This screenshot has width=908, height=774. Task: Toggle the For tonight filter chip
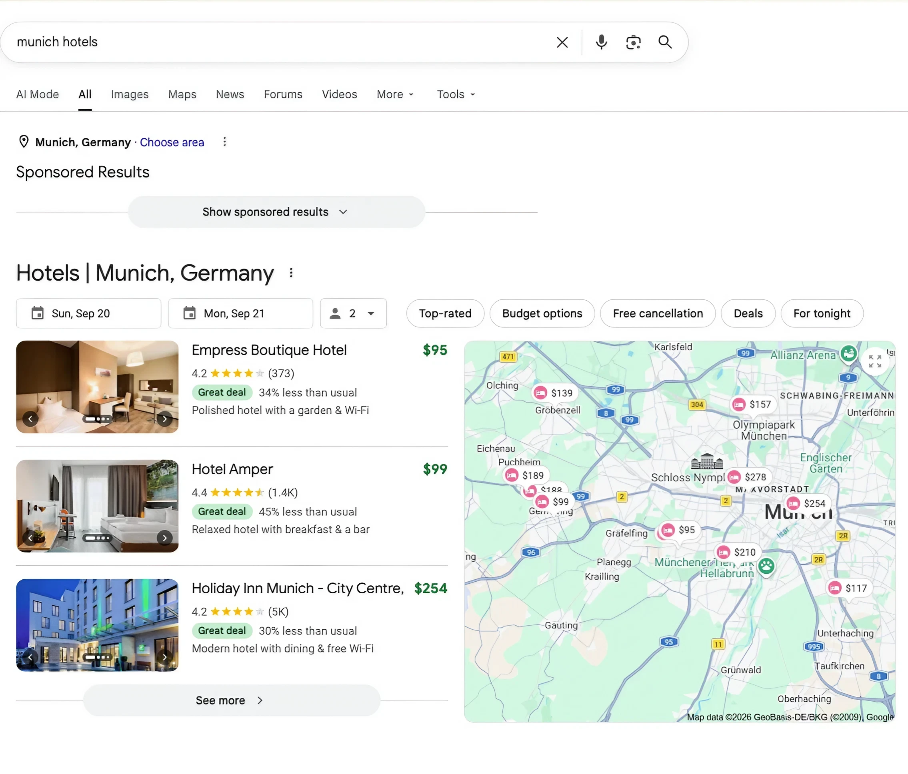click(822, 313)
